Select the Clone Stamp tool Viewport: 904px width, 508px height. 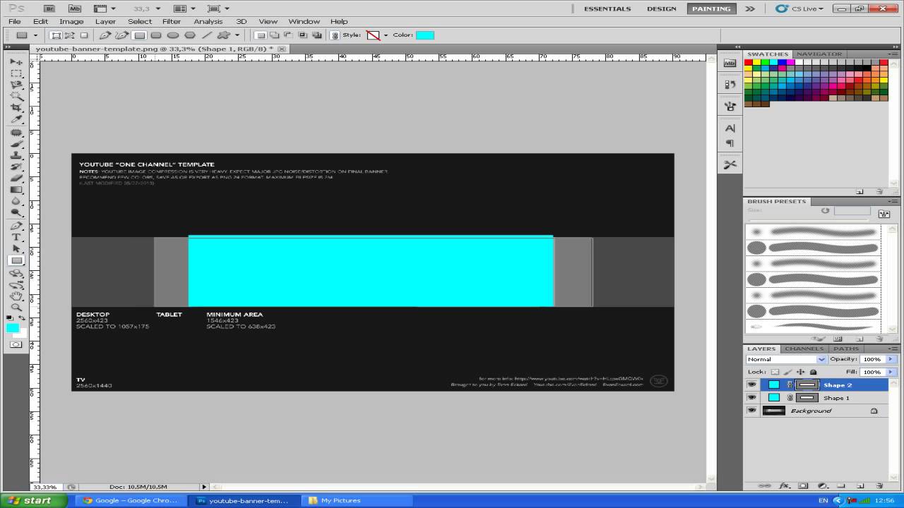16,155
